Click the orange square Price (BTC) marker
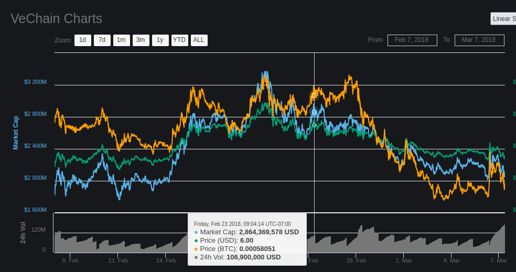This screenshot has width=516, height=272. (314, 95)
